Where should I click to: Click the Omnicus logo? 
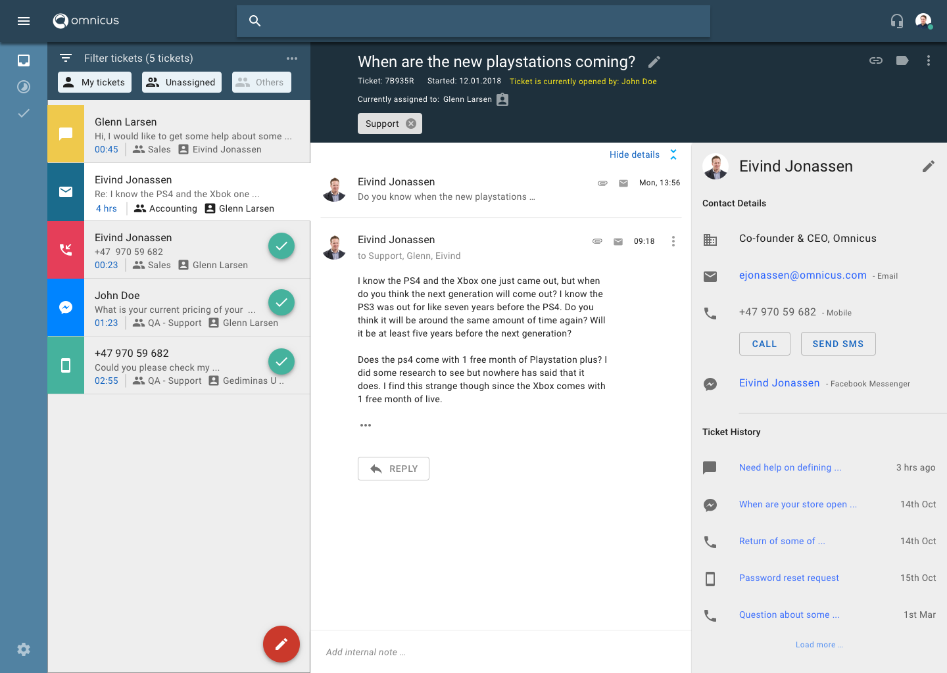tap(86, 21)
